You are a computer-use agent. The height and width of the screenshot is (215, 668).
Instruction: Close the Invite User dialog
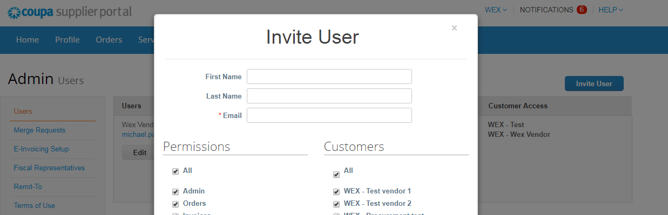coord(454,28)
